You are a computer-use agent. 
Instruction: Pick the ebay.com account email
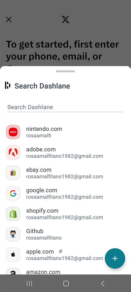pos(64,176)
